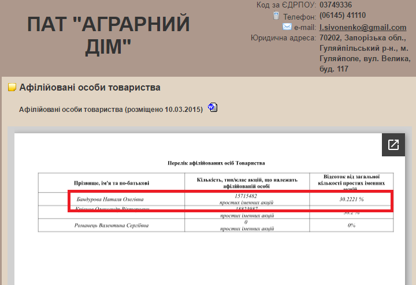Click the telephone icon beside Телефон
Image resolution: width=416 pixels, height=285 pixels.
click(276, 16)
